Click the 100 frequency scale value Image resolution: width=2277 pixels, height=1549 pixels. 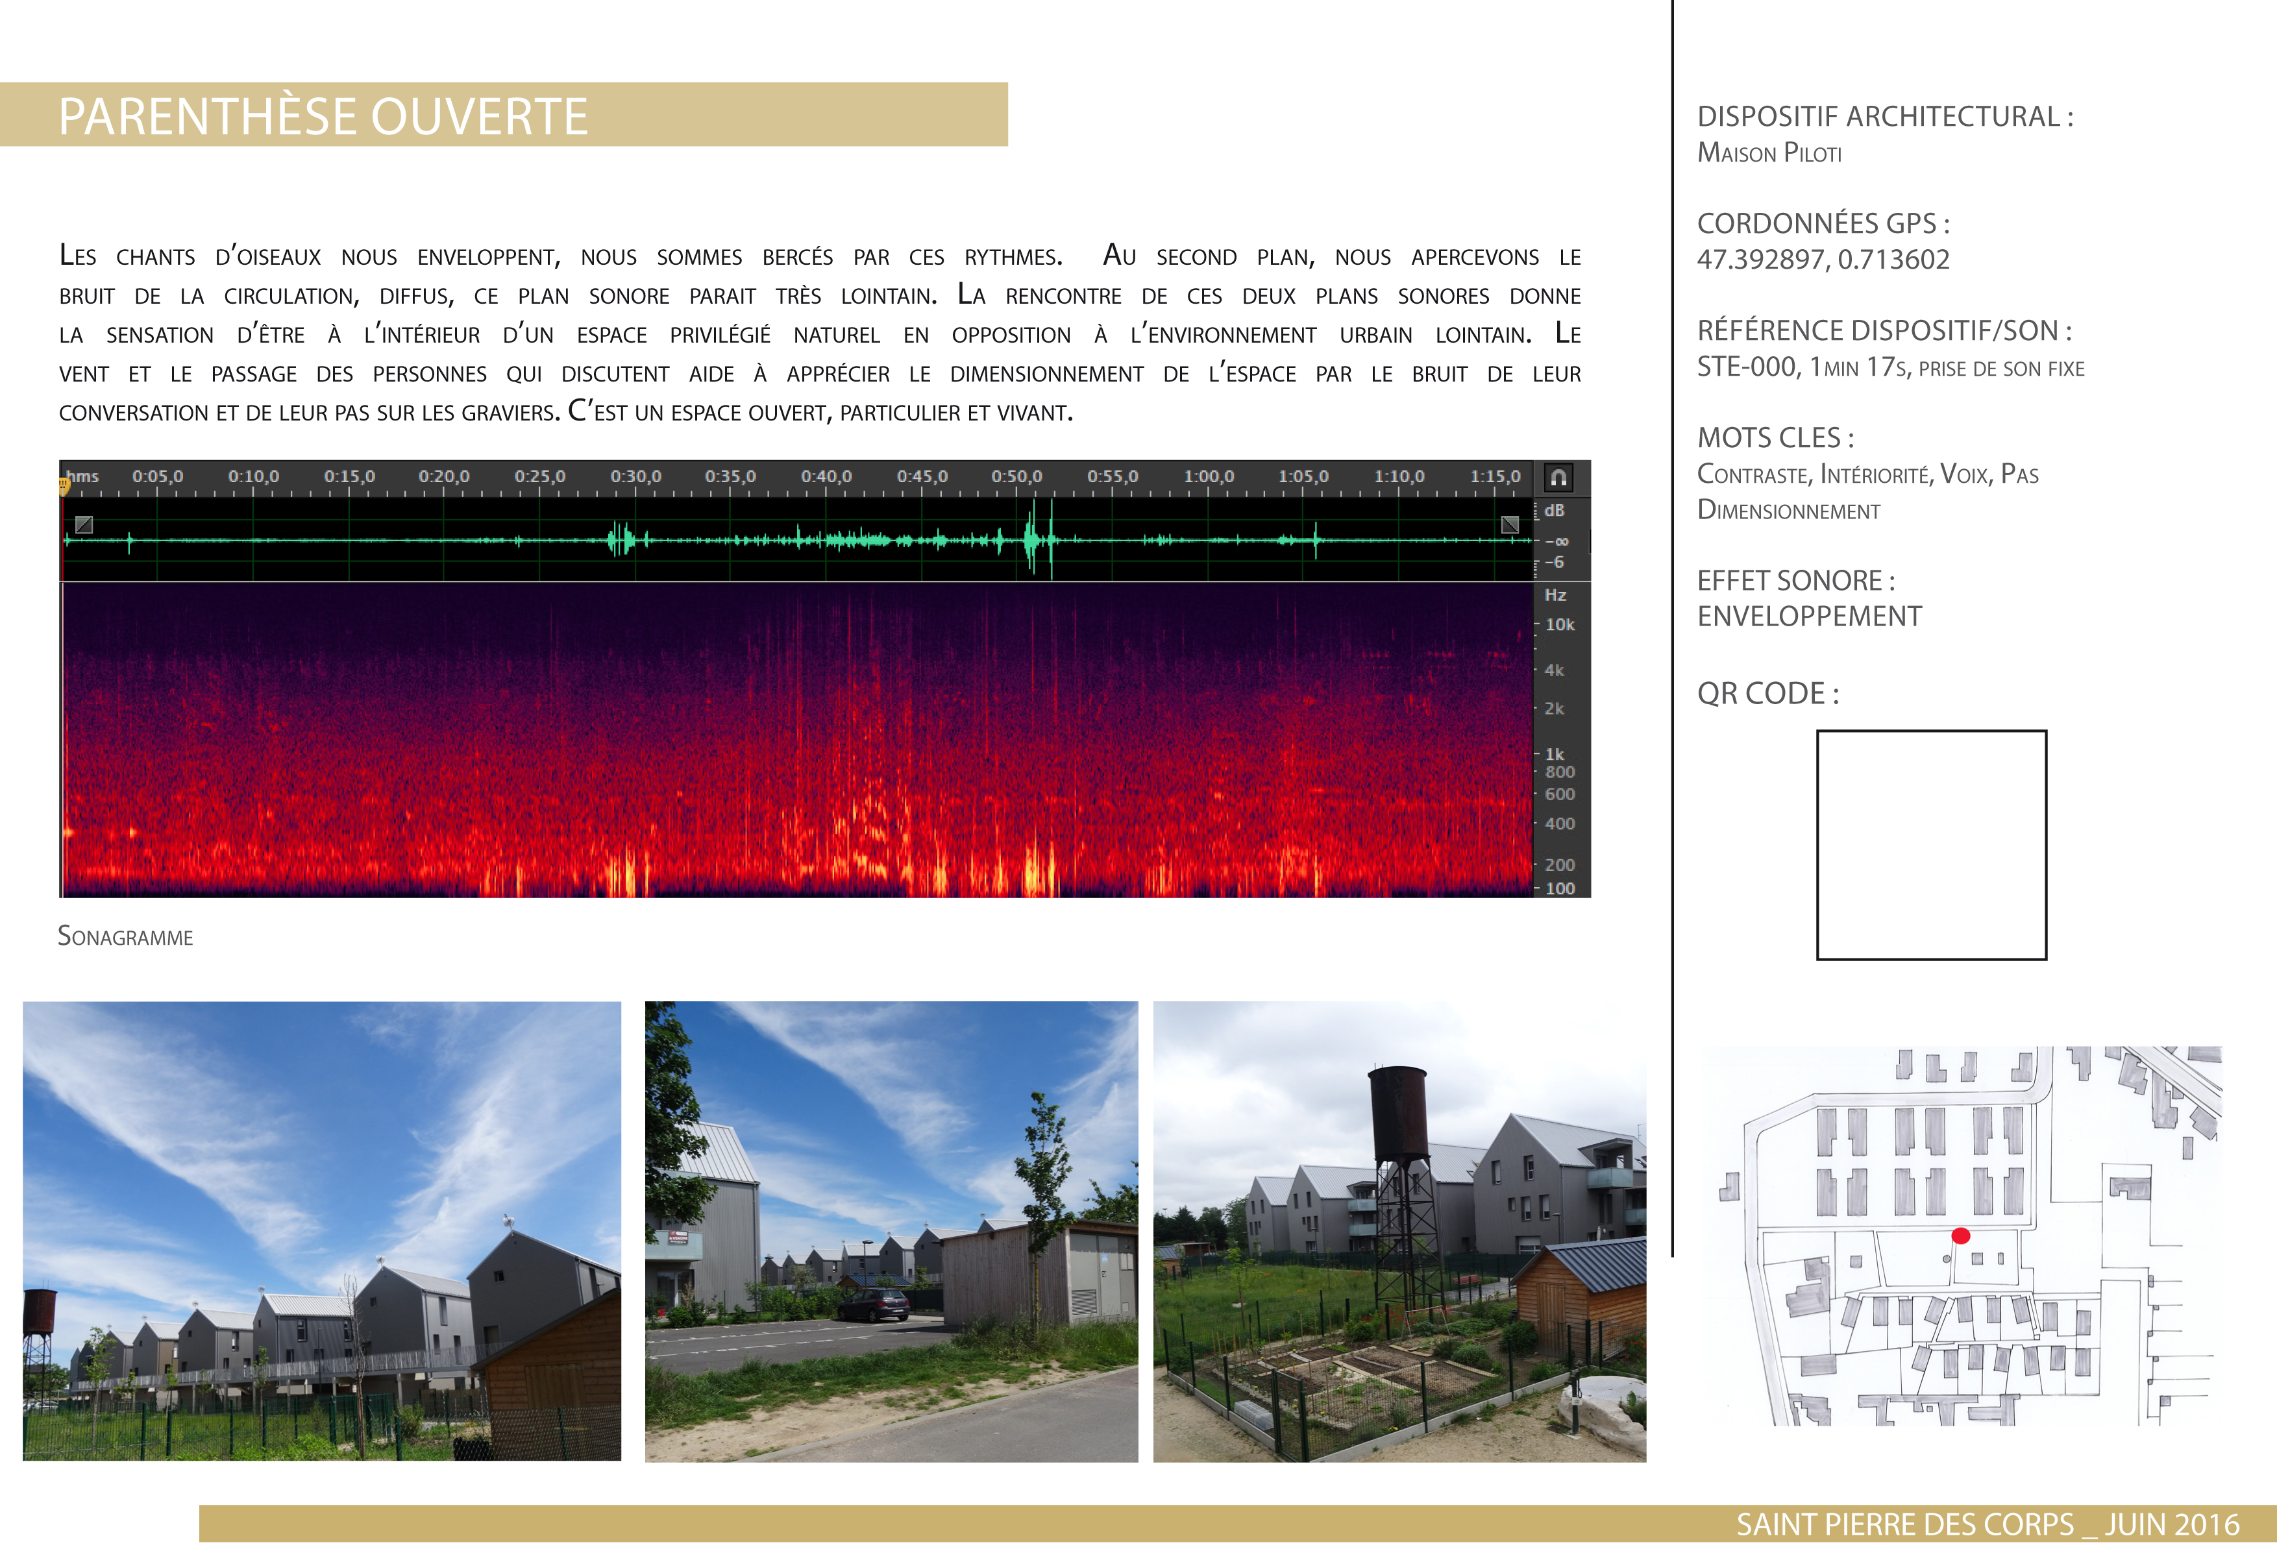pyautogui.click(x=1560, y=888)
